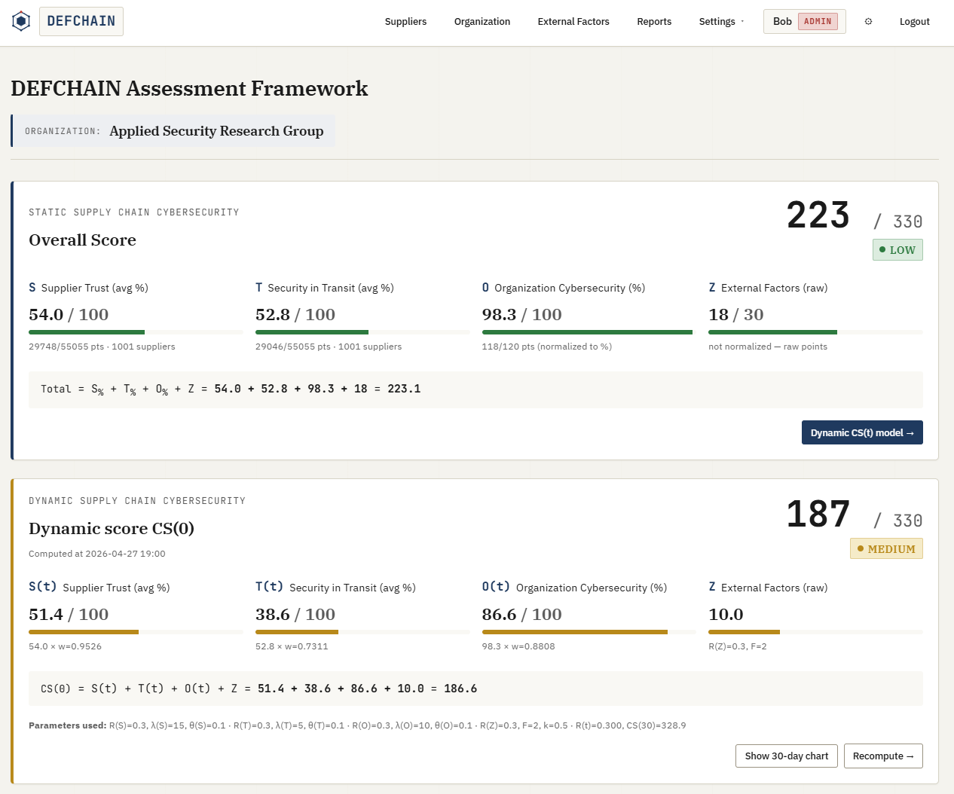Open the Dynamic CS(t) model button
This screenshot has width=954, height=794.
(862, 432)
